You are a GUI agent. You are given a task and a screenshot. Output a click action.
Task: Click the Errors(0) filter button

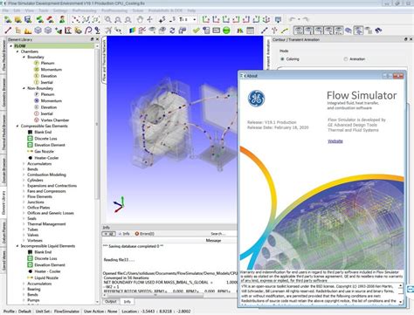(144, 234)
